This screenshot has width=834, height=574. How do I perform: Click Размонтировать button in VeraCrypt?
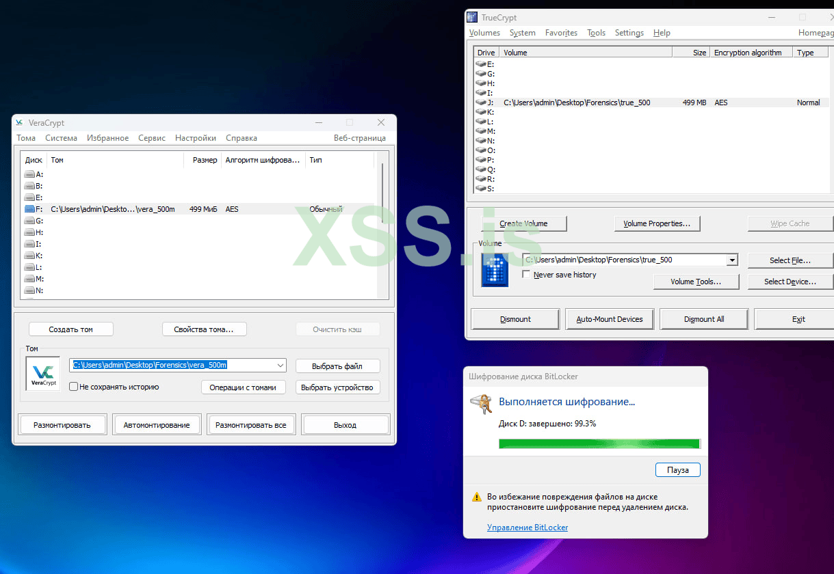tap(62, 424)
